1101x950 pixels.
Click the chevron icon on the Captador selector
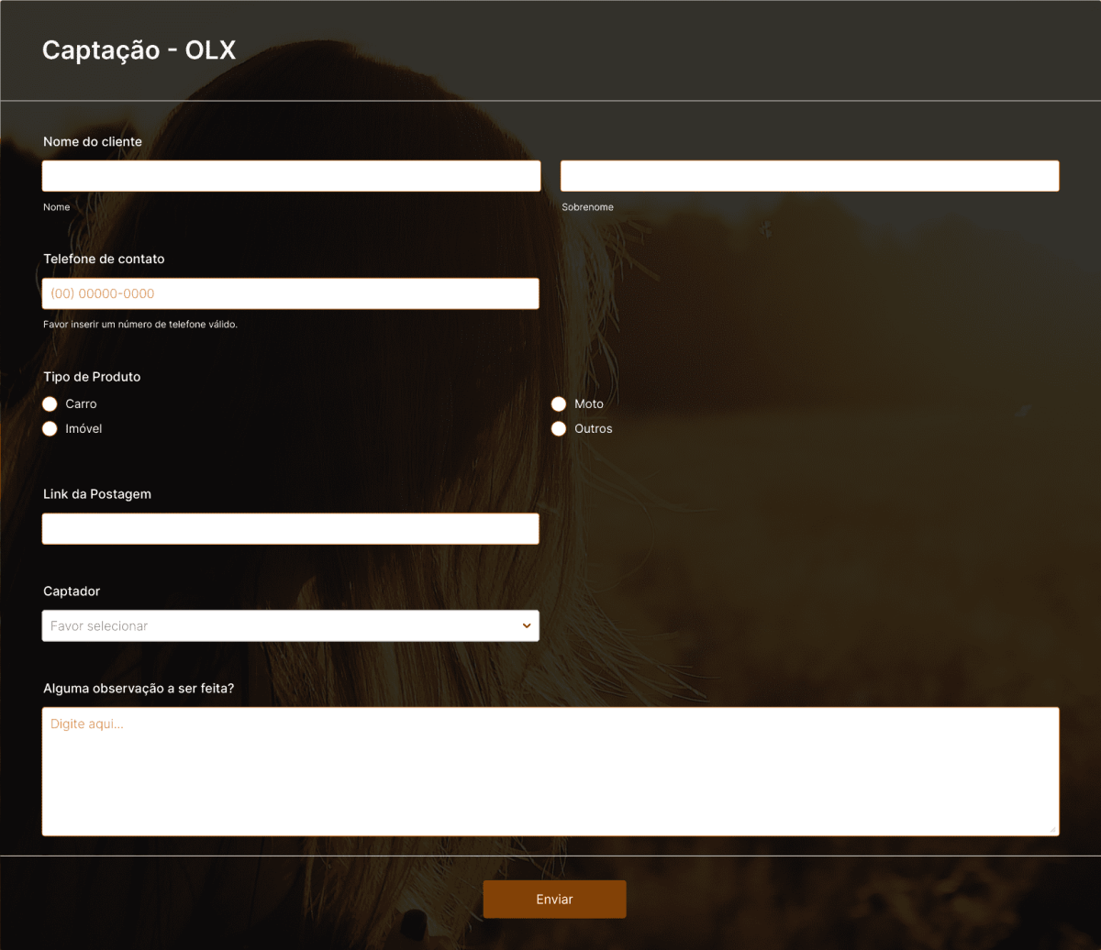point(526,625)
